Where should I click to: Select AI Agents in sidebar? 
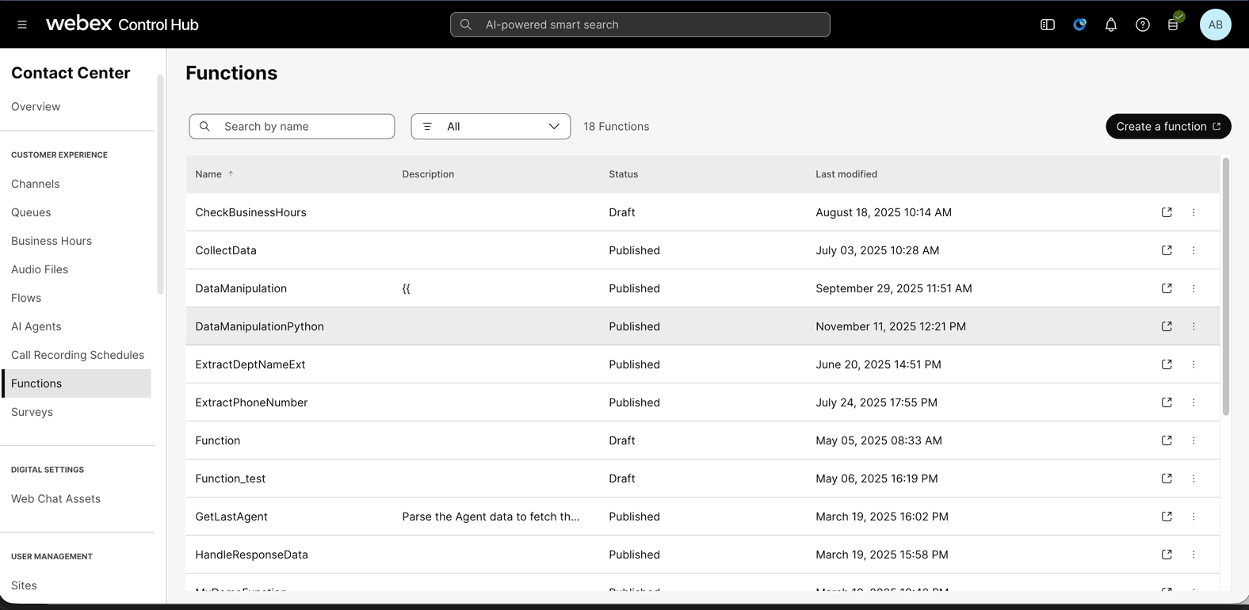(x=36, y=326)
